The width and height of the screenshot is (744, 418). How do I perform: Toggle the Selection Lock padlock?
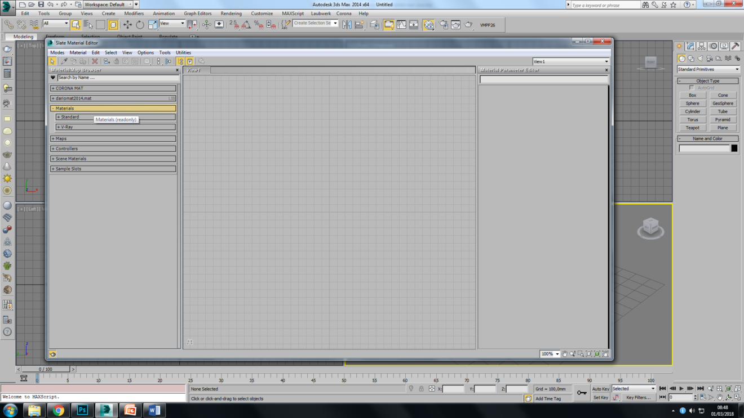pos(421,389)
